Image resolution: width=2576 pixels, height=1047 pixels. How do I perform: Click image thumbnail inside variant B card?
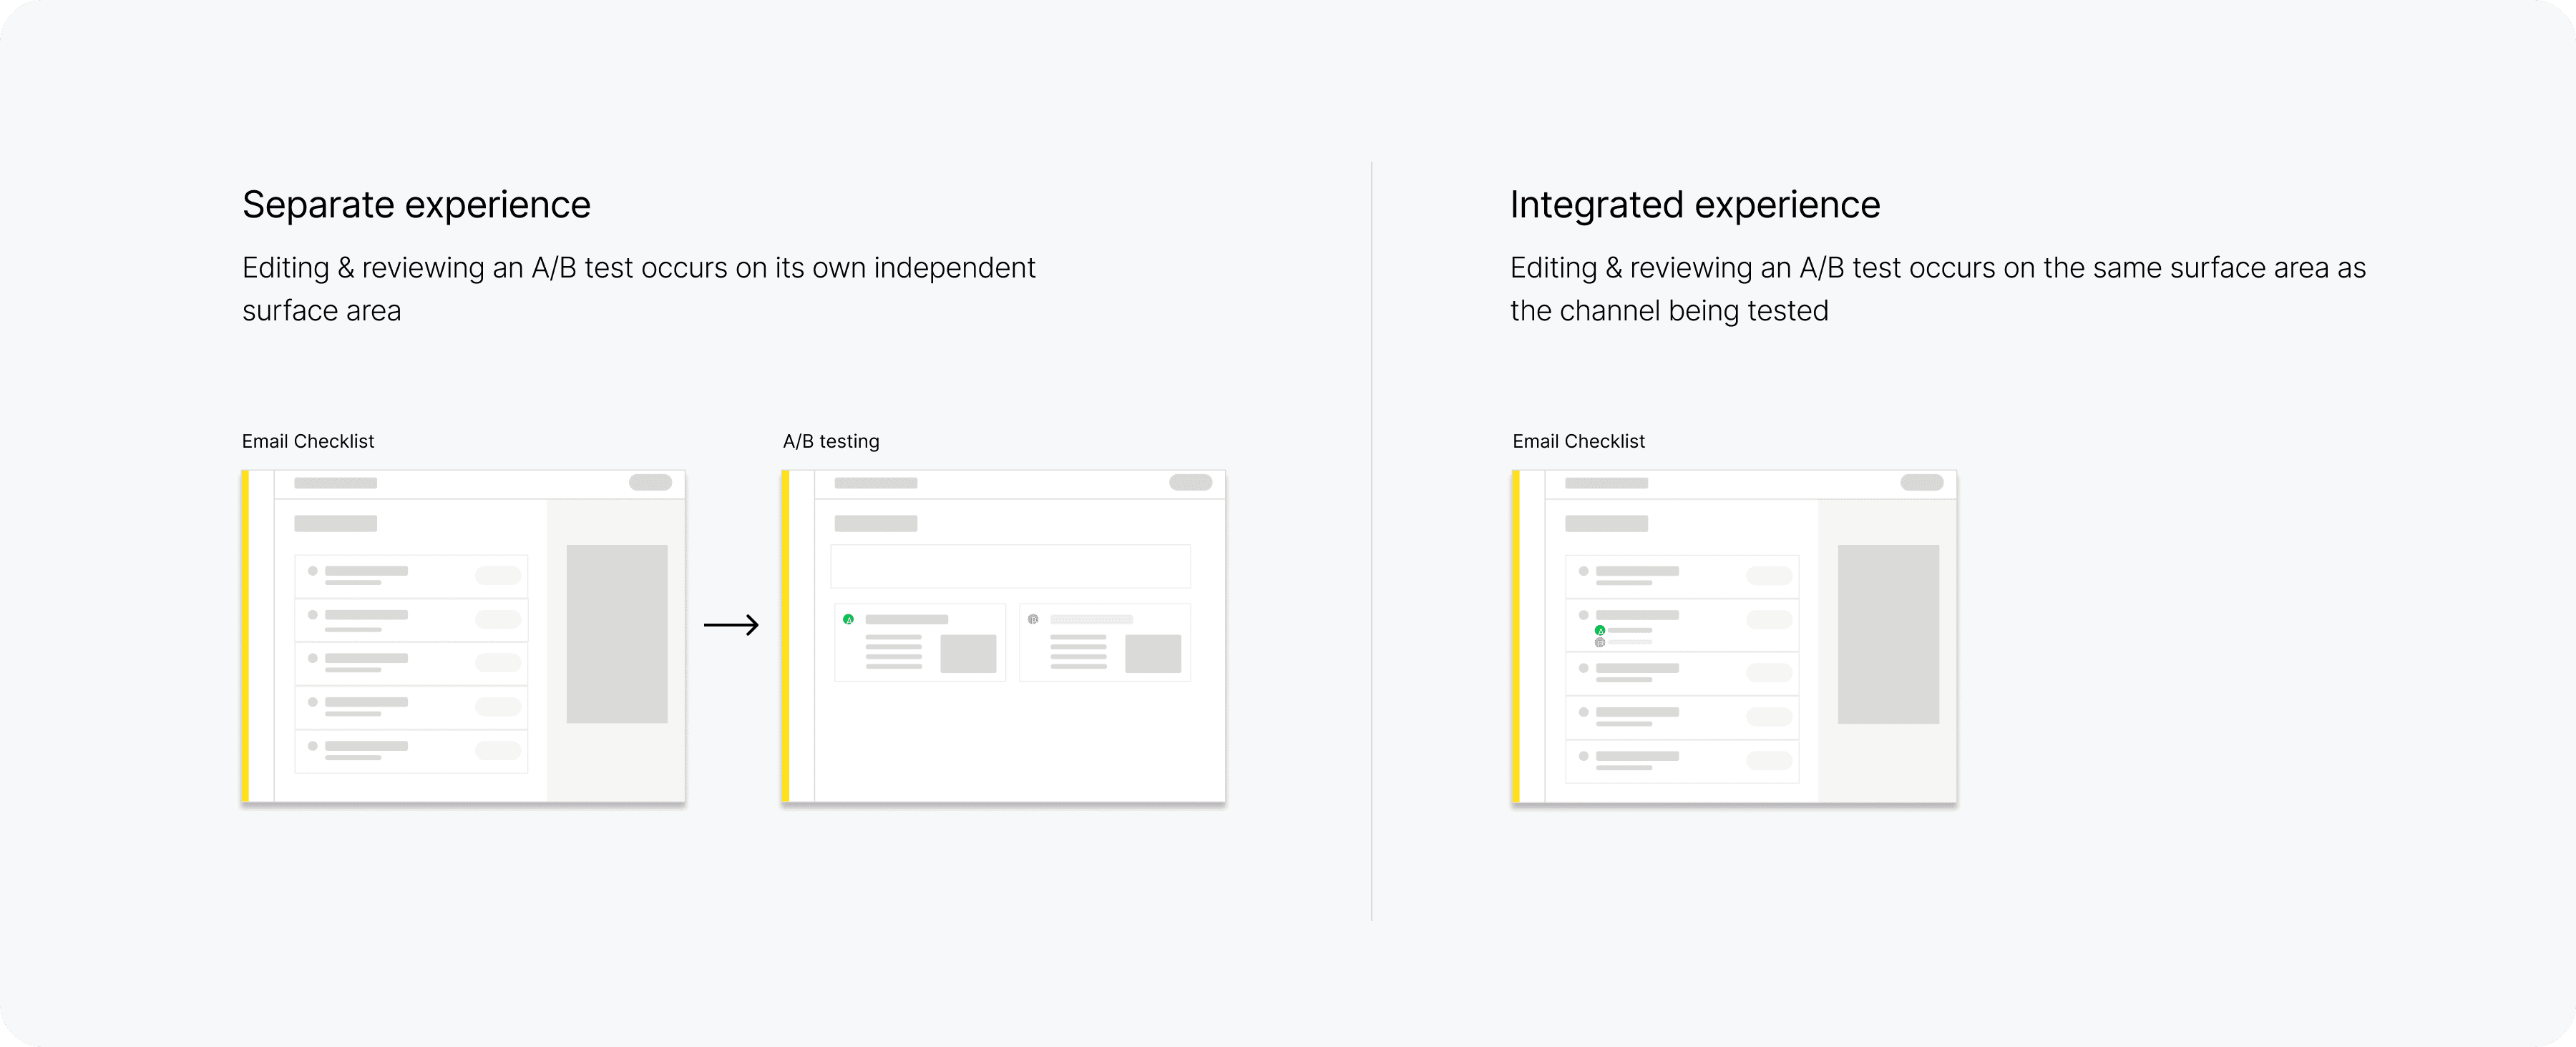coord(1152,654)
